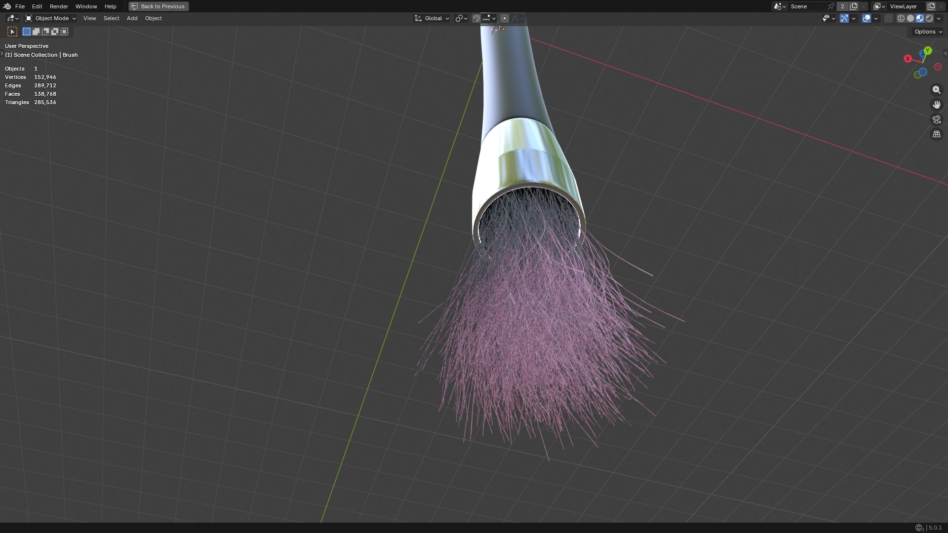
Task: Click the Pan view hand icon
Action: point(936,105)
